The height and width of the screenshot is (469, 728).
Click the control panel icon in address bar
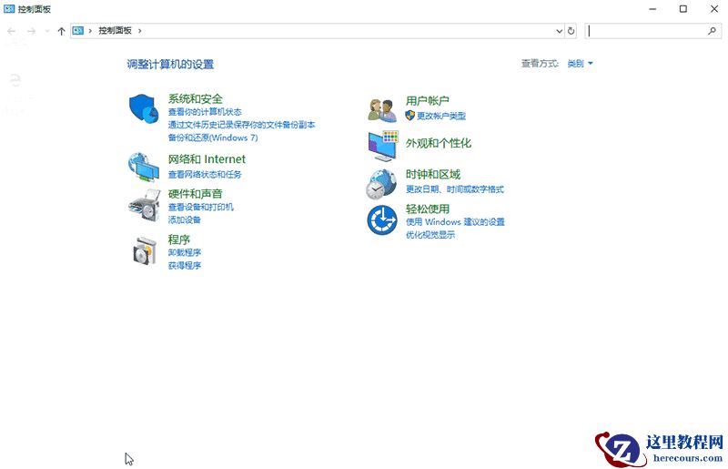coord(78,31)
